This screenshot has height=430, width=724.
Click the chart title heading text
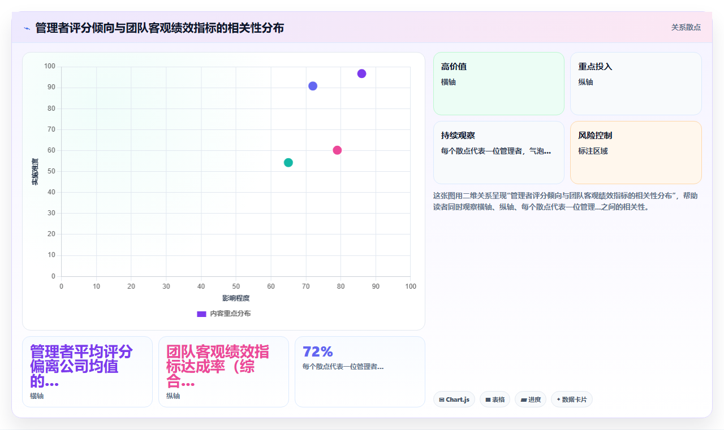pyautogui.click(x=160, y=28)
